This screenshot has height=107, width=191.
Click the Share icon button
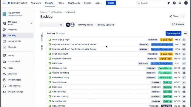coord(174,16)
